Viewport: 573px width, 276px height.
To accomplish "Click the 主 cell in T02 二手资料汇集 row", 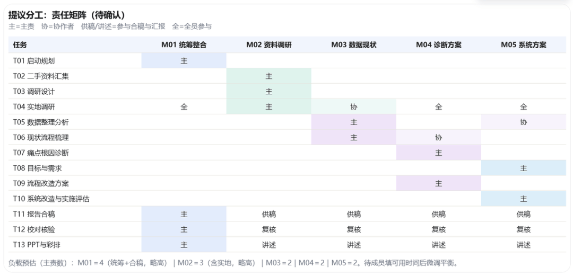I will pyautogui.click(x=269, y=76).
